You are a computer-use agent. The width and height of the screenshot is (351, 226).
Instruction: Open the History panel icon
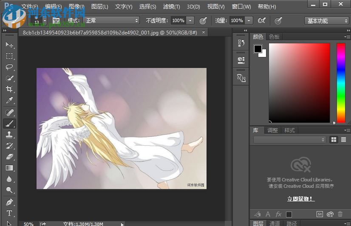coord(241,43)
